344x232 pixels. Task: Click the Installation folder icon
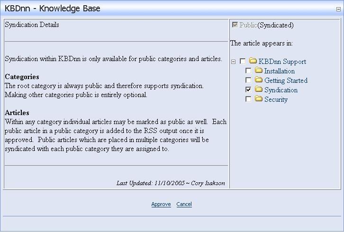pyautogui.click(x=258, y=71)
